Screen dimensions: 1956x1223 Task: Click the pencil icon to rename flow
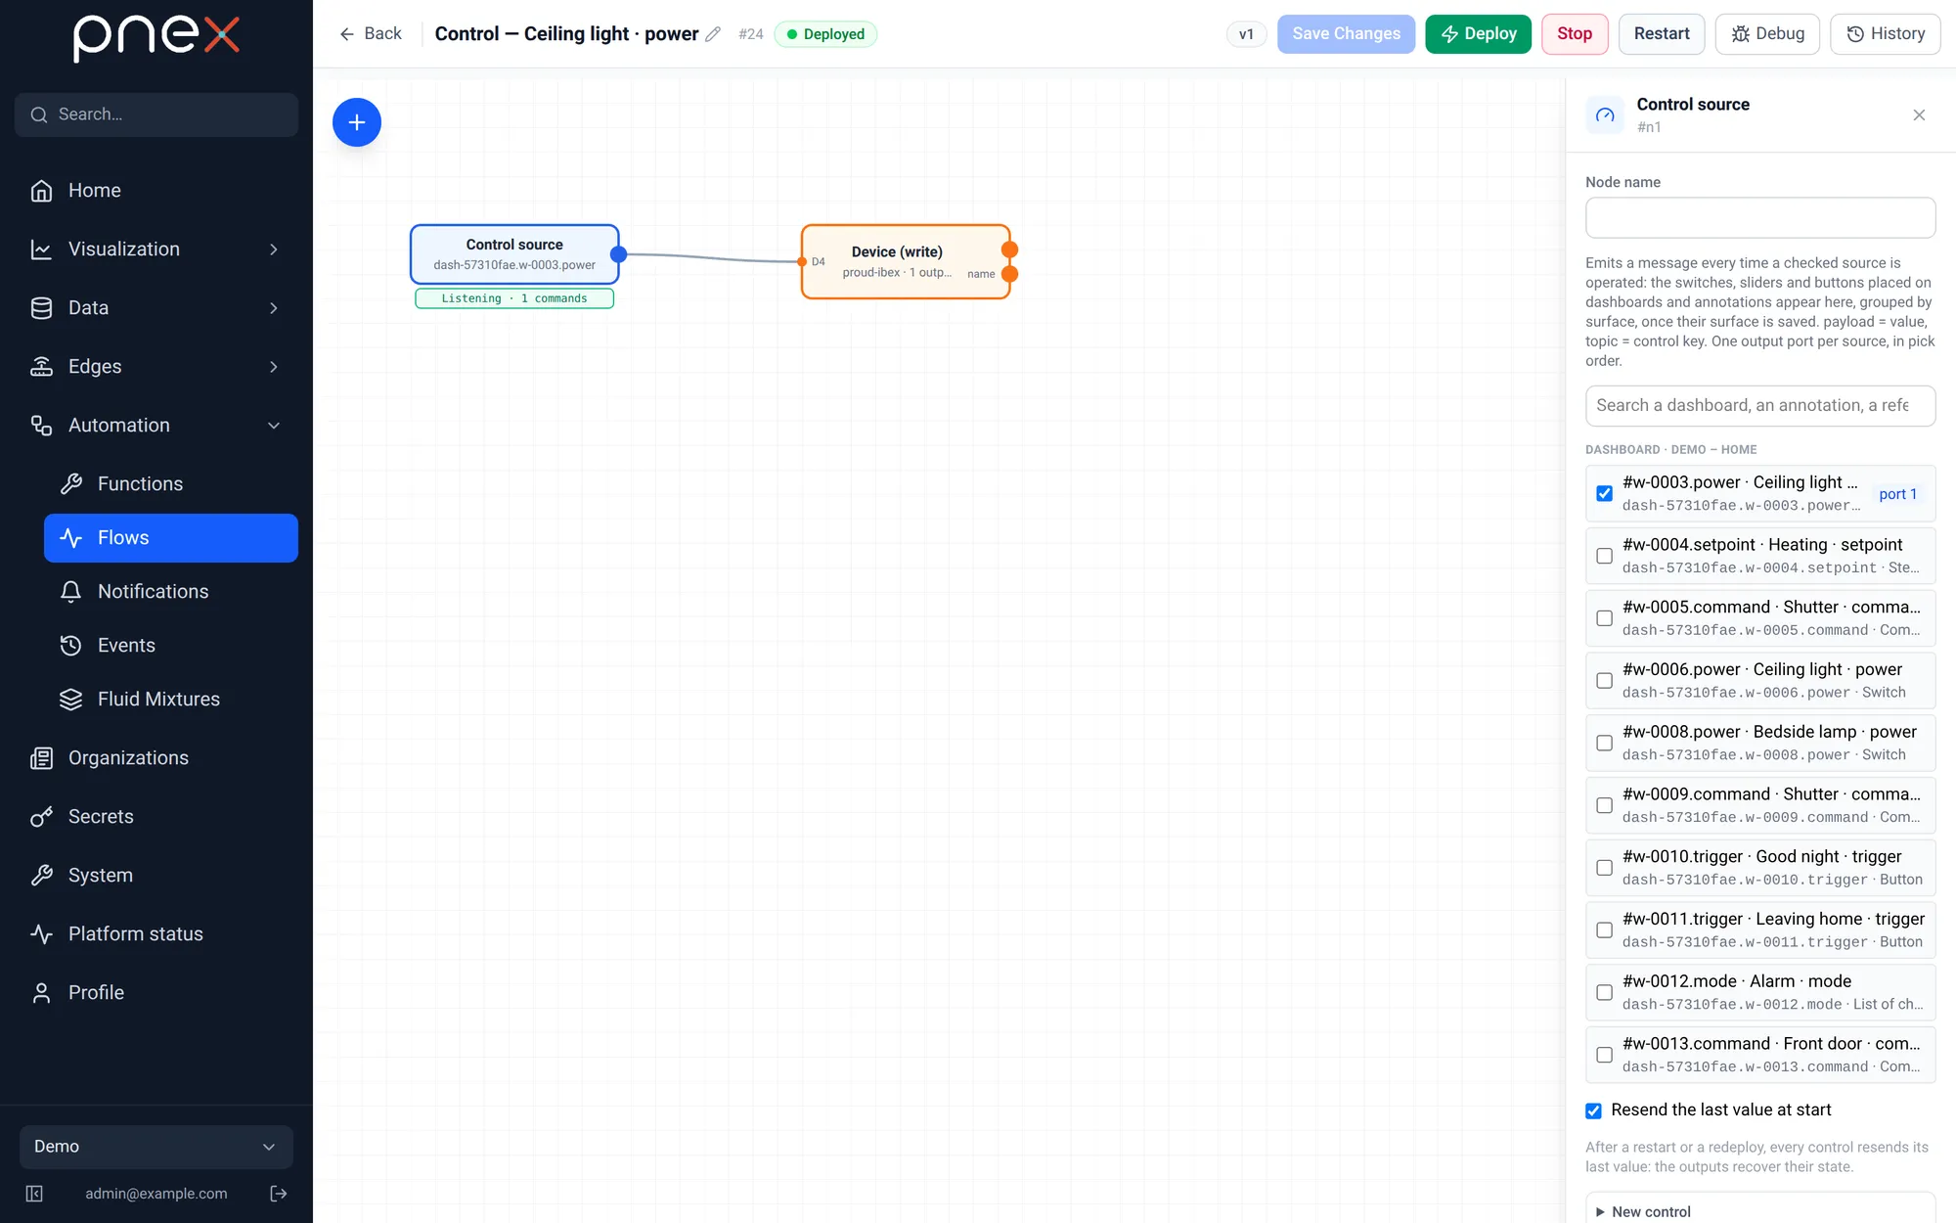(x=713, y=34)
